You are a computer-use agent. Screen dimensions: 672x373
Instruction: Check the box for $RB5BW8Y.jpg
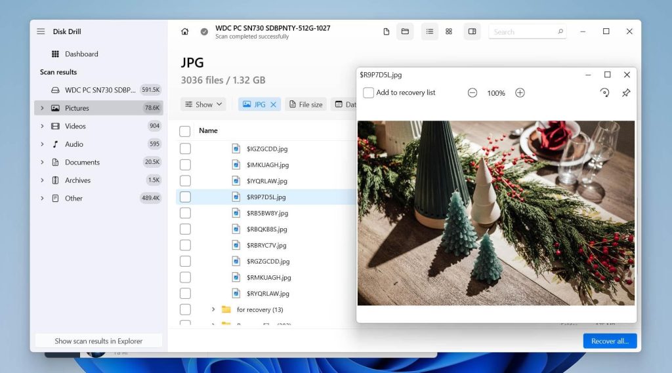click(x=185, y=213)
